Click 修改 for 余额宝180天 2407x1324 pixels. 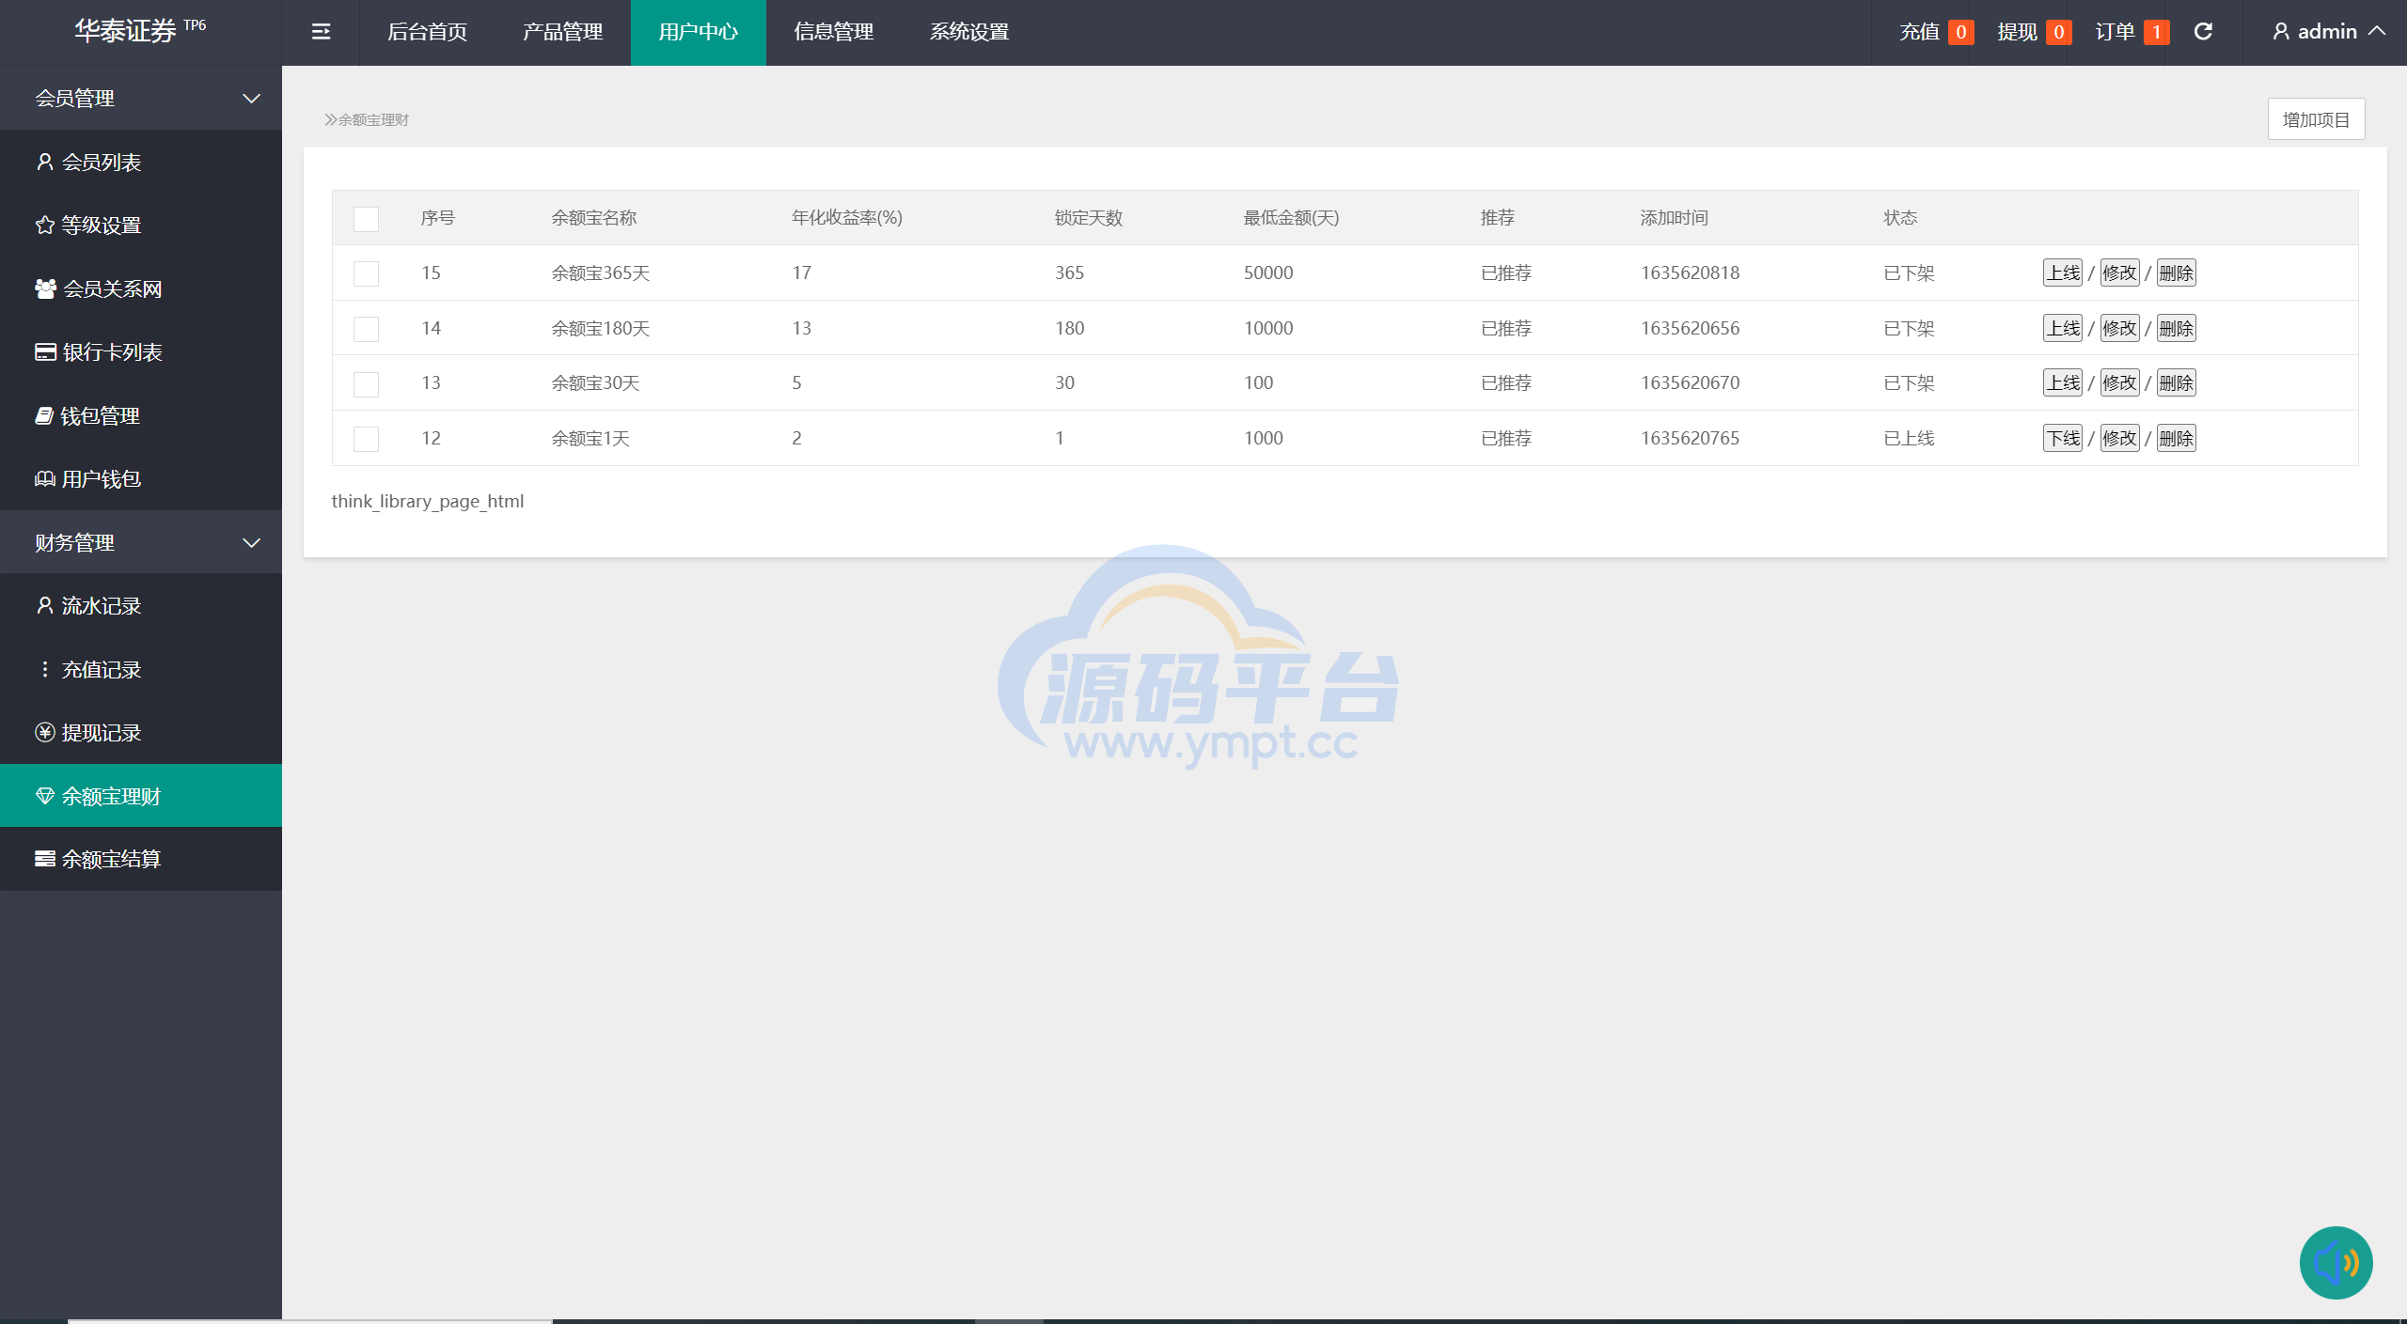click(2119, 328)
